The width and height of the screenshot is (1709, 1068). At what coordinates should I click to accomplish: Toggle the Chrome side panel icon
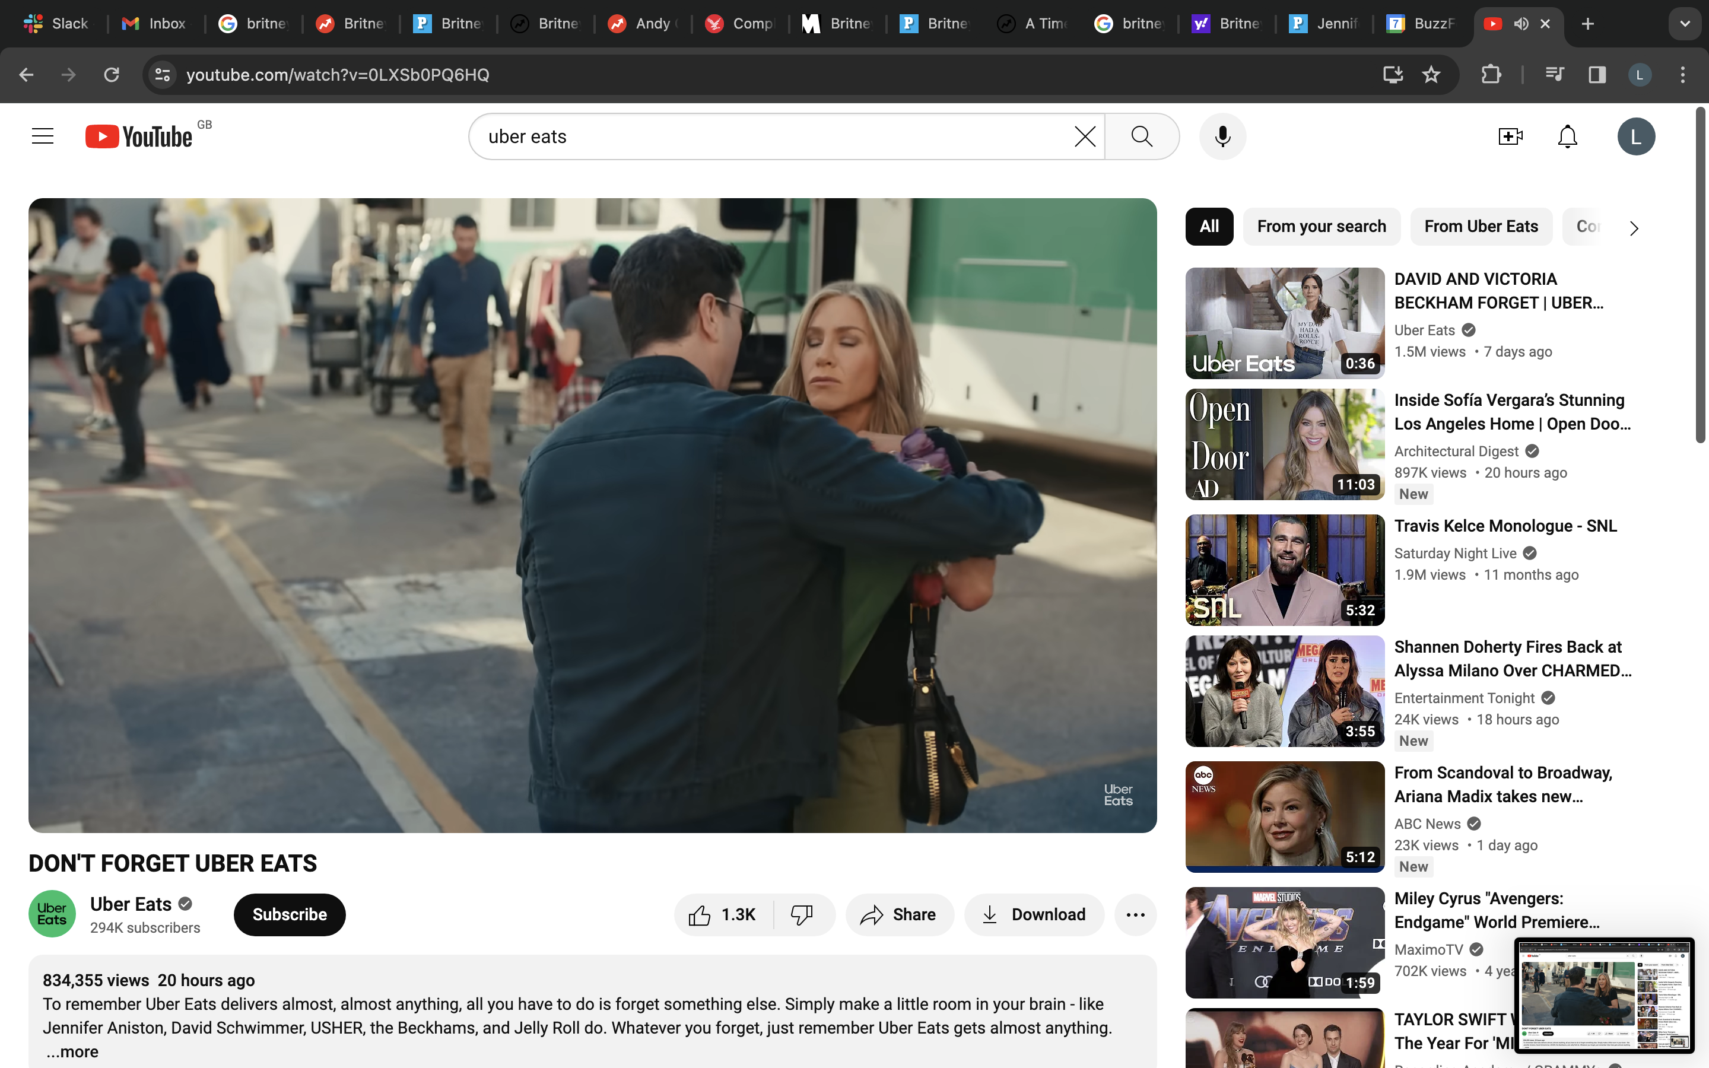click(x=1597, y=74)
